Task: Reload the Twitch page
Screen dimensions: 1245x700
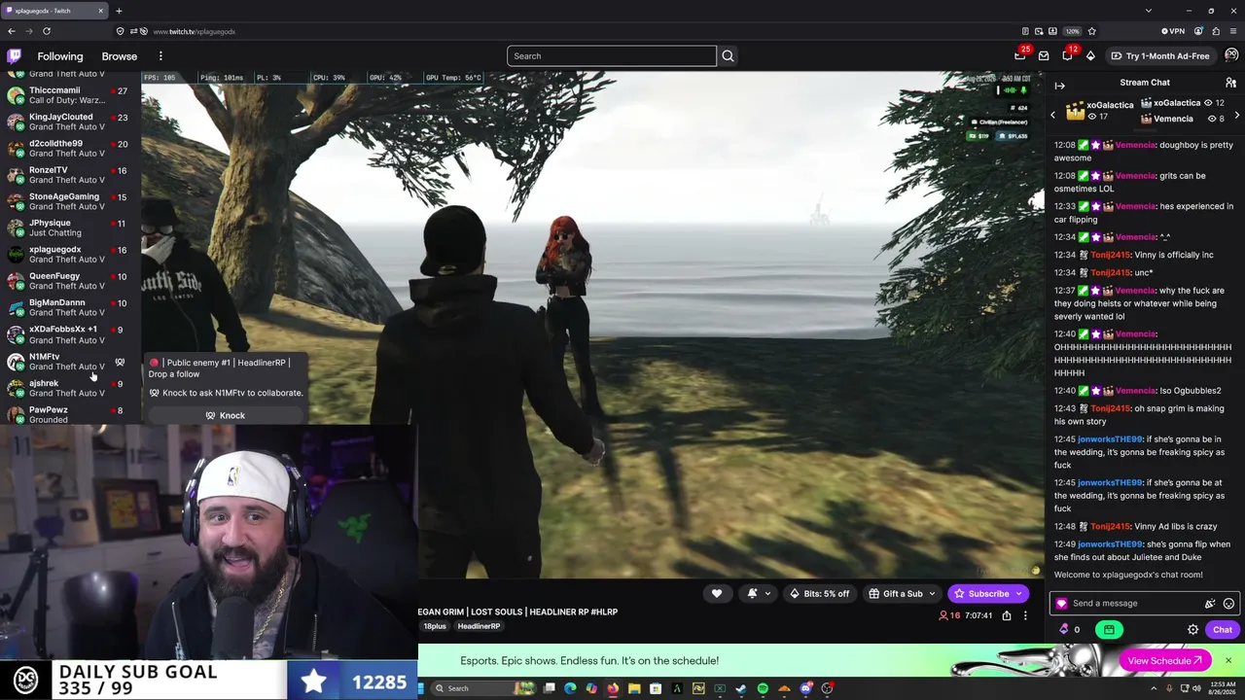Action: point(46,31)
